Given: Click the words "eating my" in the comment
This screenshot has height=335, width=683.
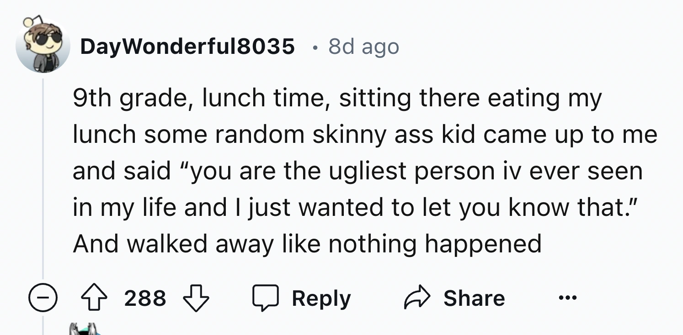Looking at the screenshot, I should (x=544, y=99).
